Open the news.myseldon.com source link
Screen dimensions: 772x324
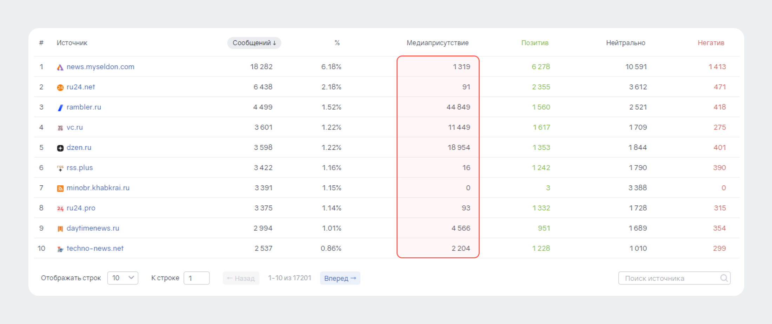point(100,67)
